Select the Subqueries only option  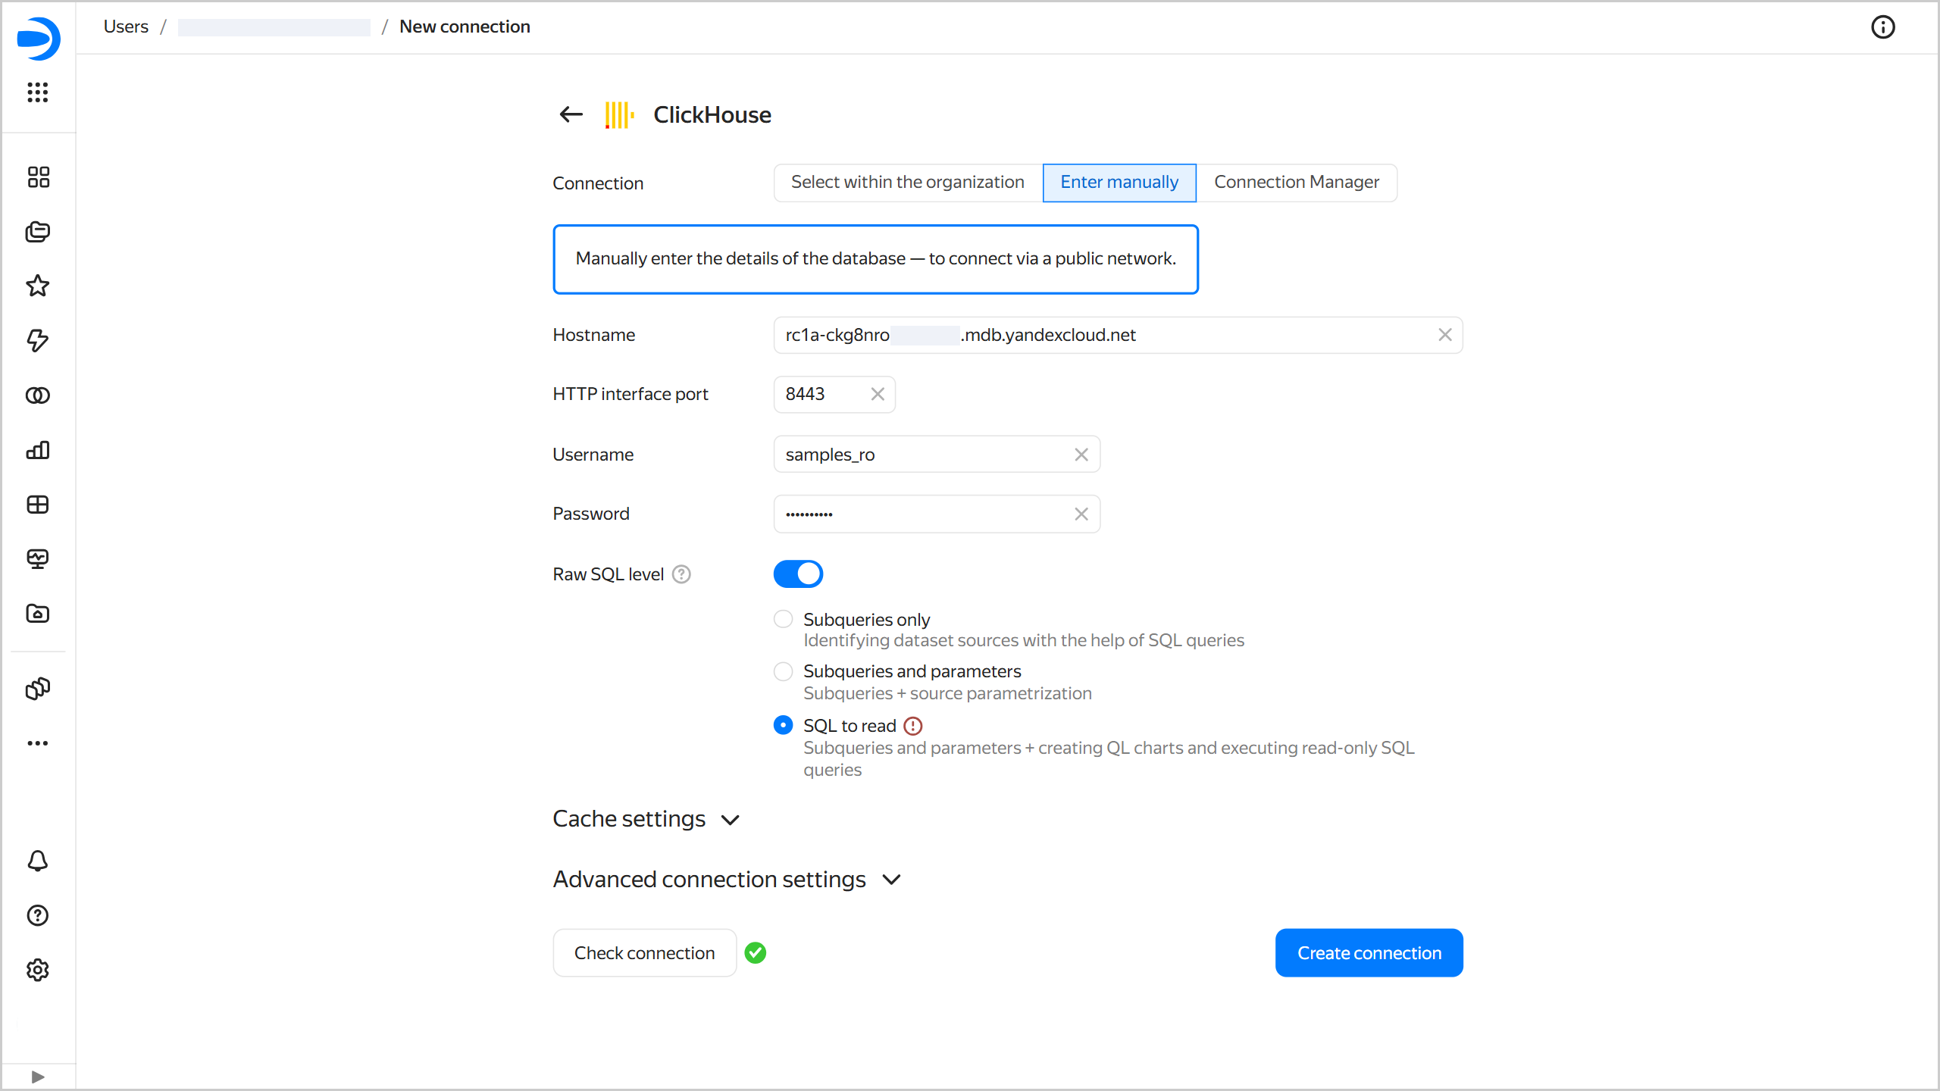click(784, 620)
